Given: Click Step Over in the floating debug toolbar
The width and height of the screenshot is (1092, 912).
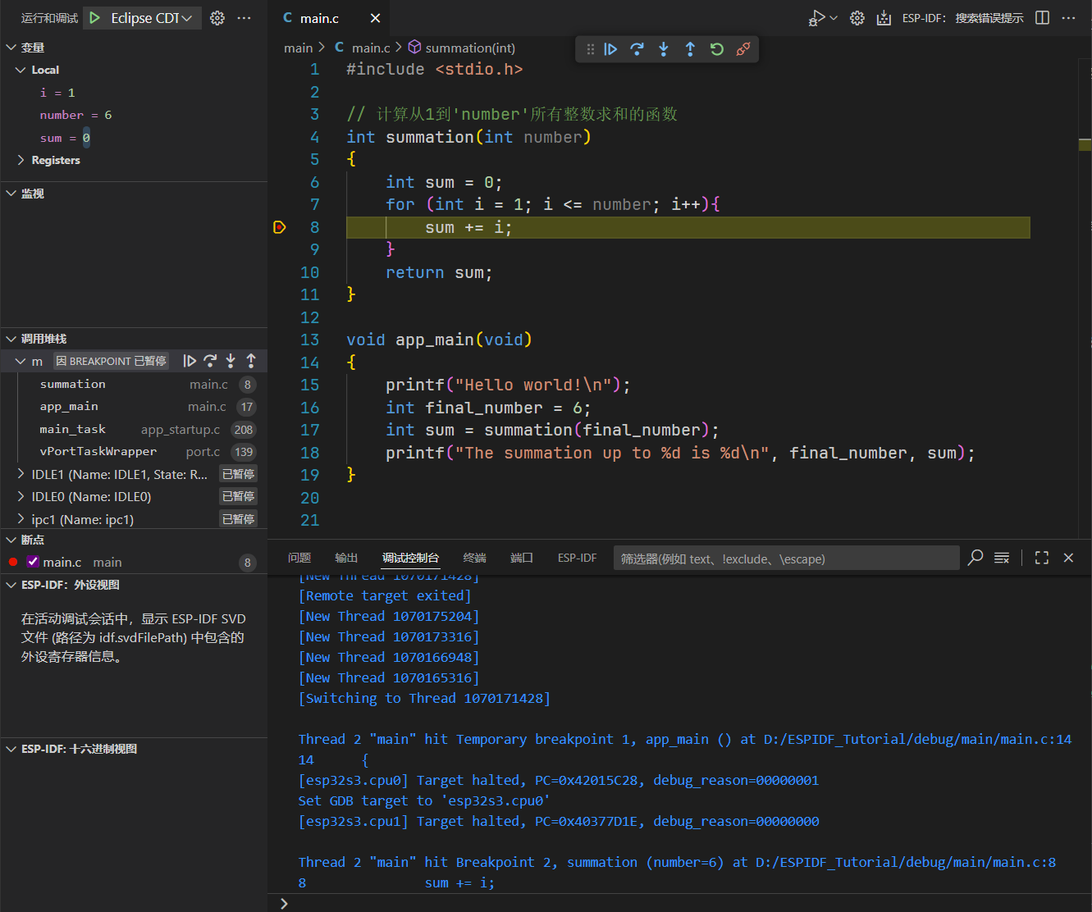Looking at the screenshot, I should (637, 49).
